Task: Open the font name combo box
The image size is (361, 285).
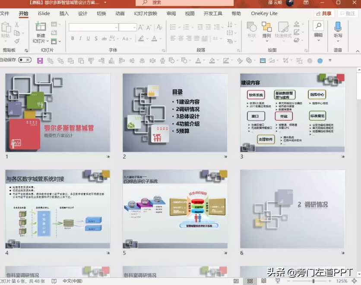Action: (x=93, y=28)
